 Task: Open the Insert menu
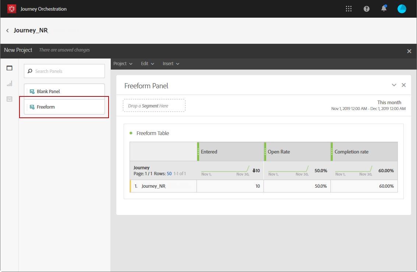point(171,64)
